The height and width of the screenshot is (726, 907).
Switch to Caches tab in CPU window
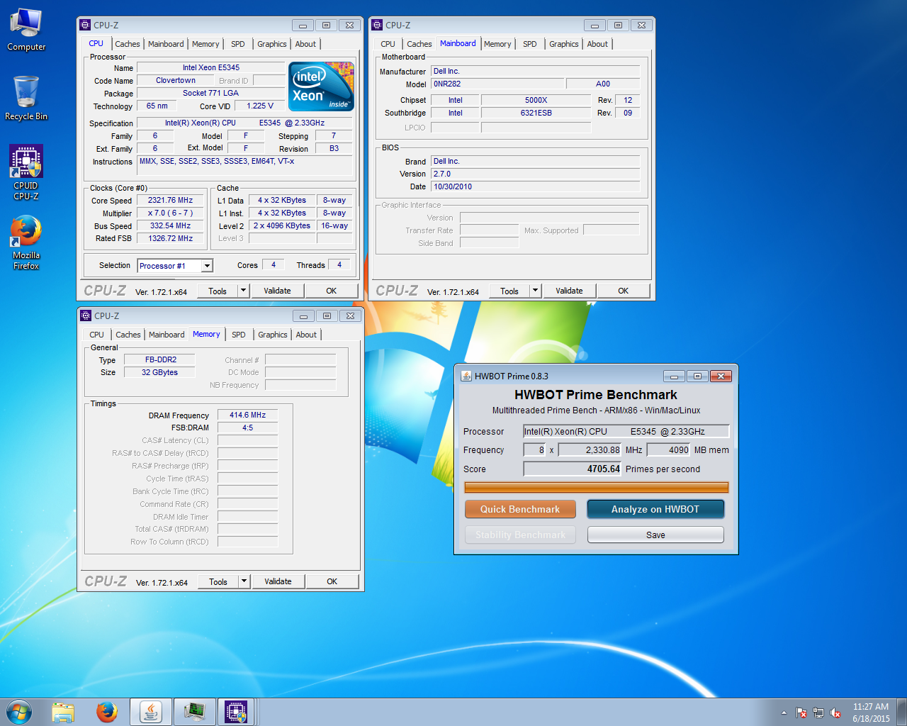[x=128, y=44]
